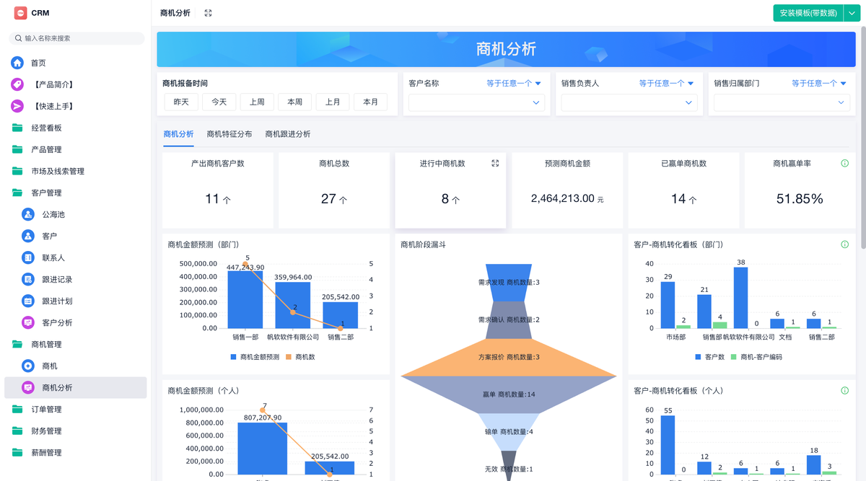Open 经营看板 in the sidebar
The image size is (866, 481).
tap(75, 128)
